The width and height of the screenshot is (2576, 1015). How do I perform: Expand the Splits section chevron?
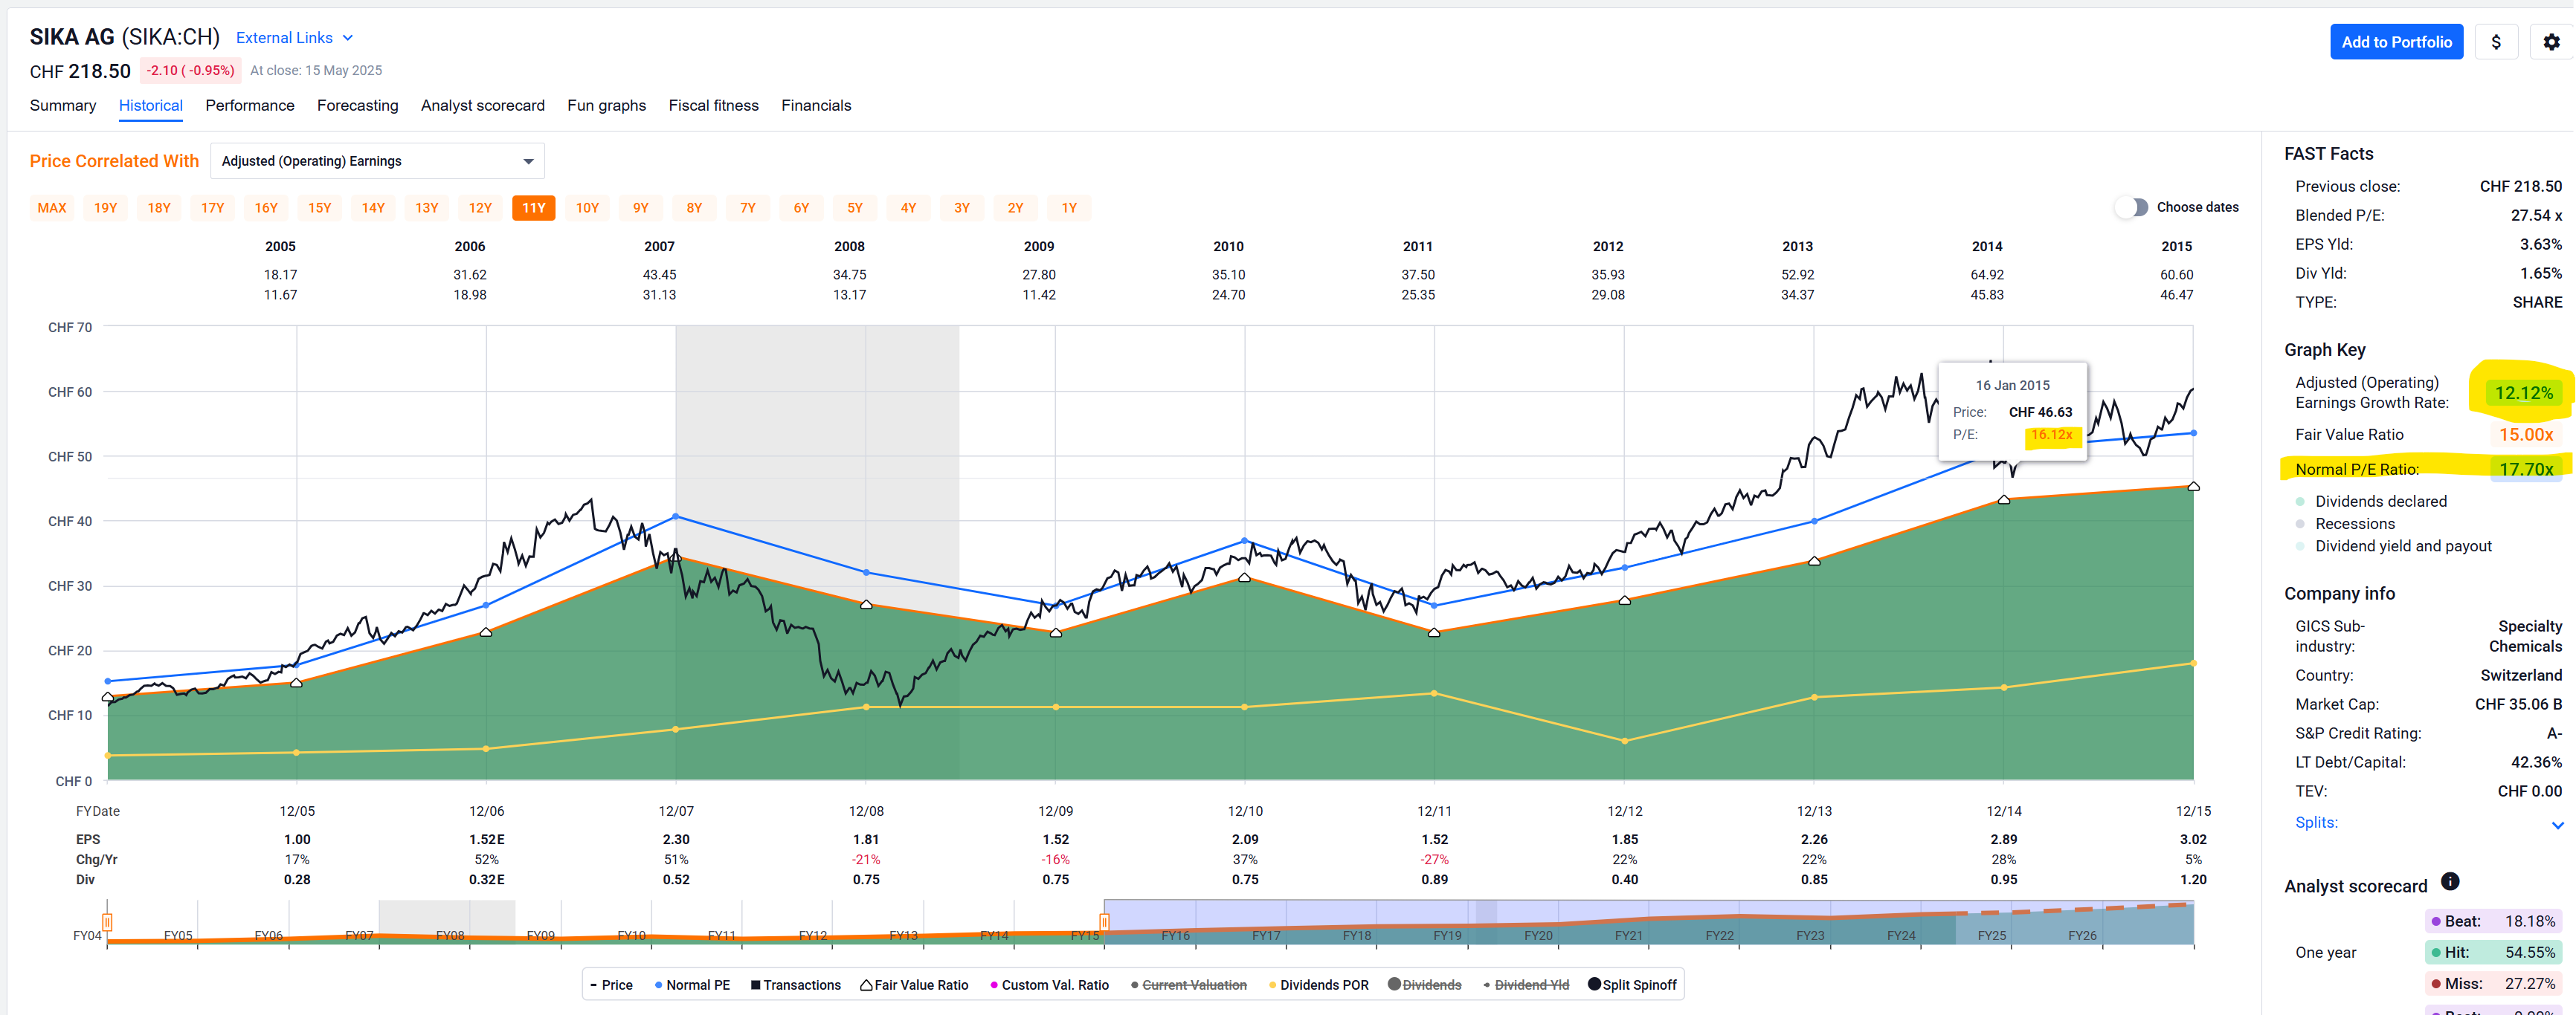pos(2557,824)
